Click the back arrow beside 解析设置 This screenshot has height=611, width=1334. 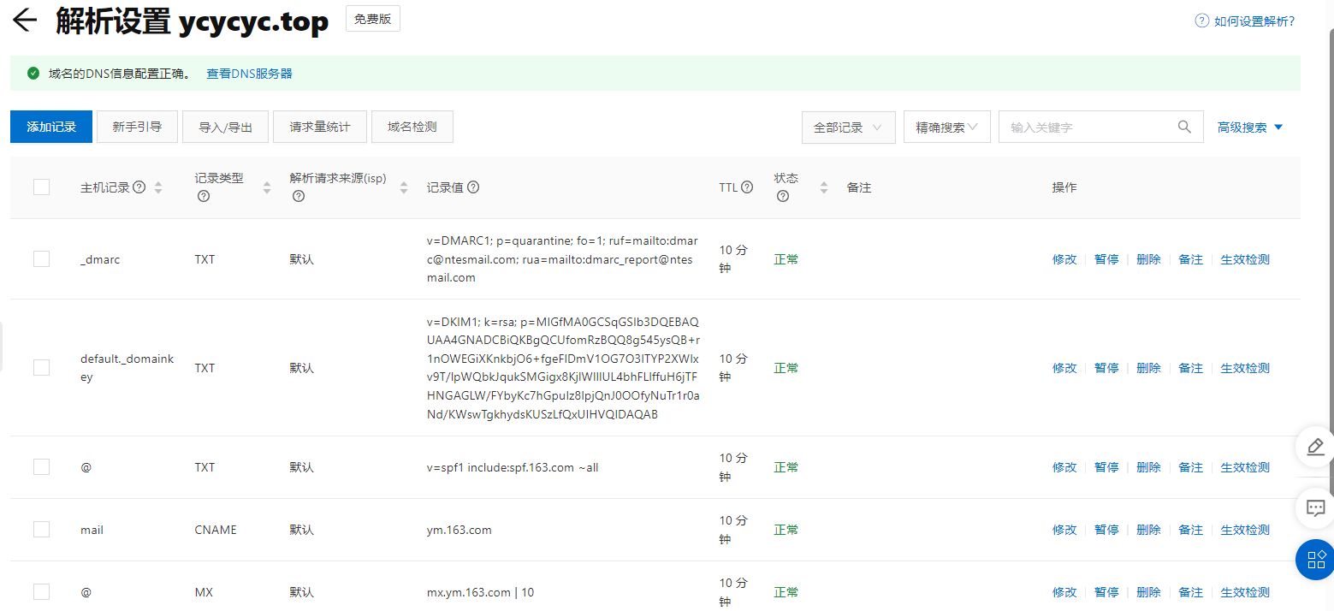tap(25, 21)
